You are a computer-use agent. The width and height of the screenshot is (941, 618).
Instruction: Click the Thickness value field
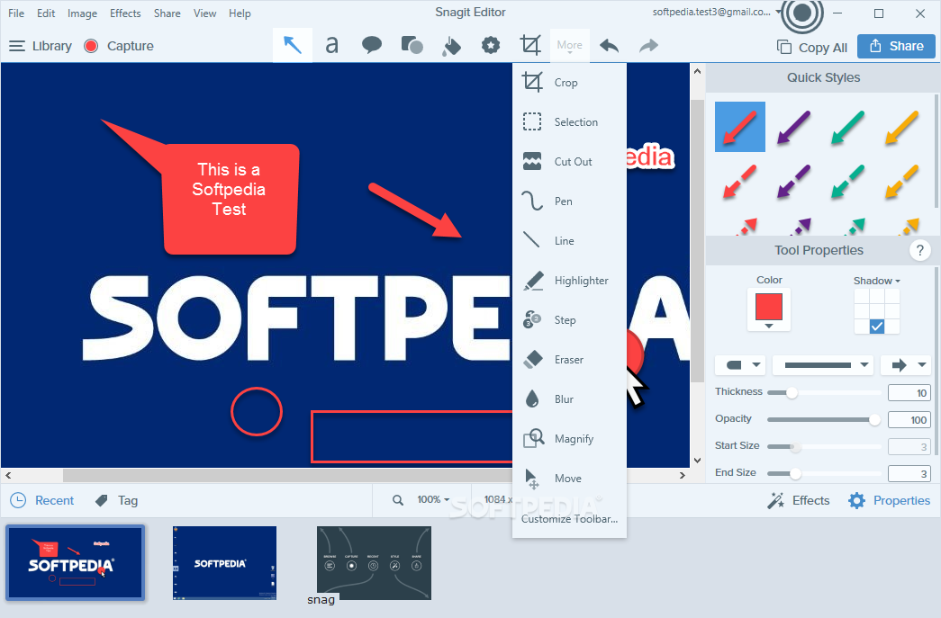(909, 392)
